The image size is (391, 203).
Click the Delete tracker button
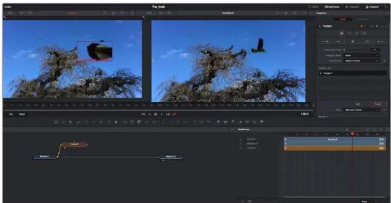coord(377,104)
